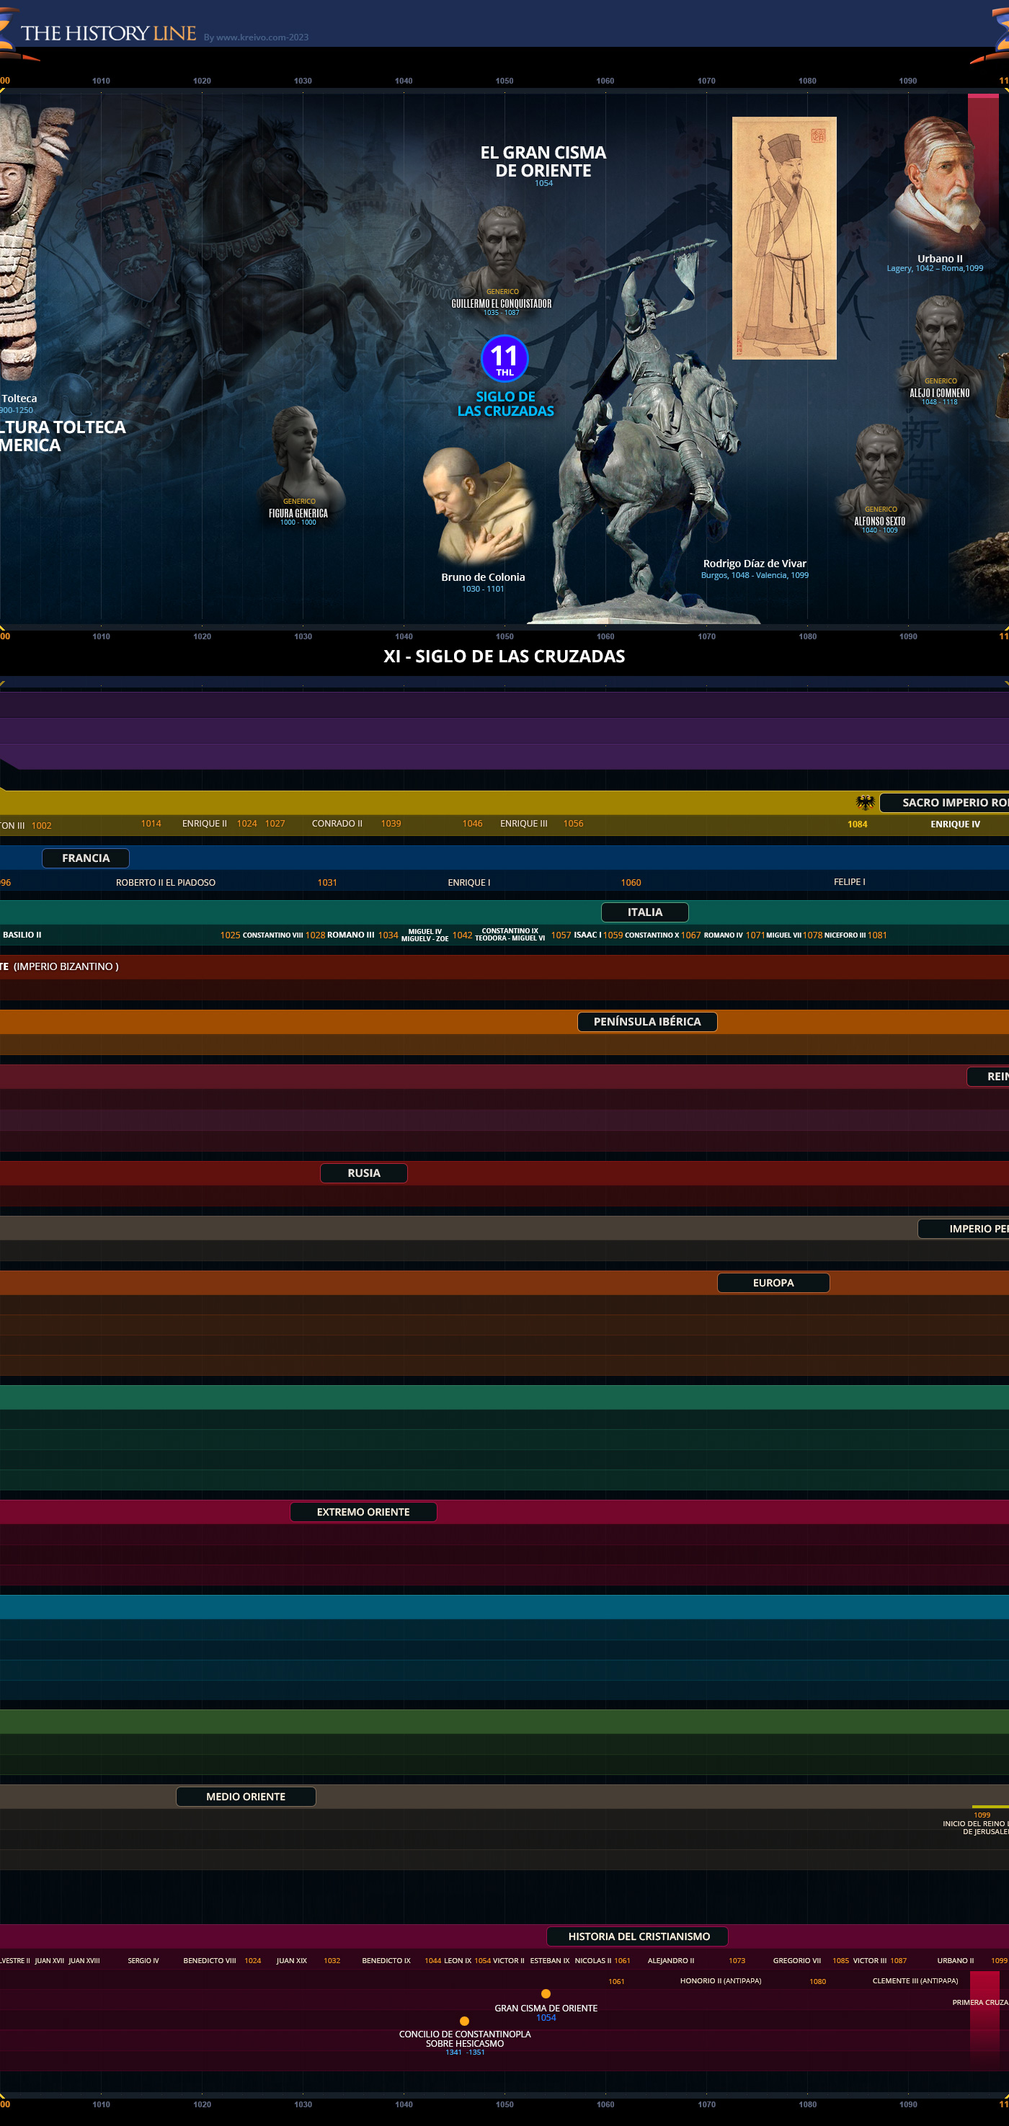Click the 1080 tick on the bottom ruler
1009x2126 pixels.
click(808, 2104)
